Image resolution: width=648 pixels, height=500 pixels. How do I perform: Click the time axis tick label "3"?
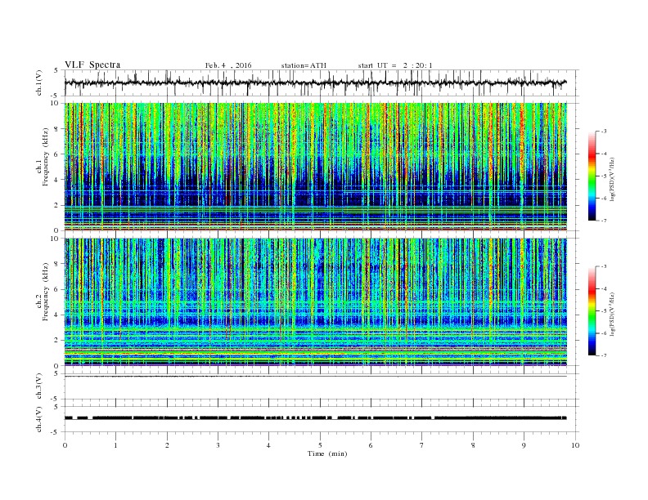pyautogui.click(x=218, y=445)
